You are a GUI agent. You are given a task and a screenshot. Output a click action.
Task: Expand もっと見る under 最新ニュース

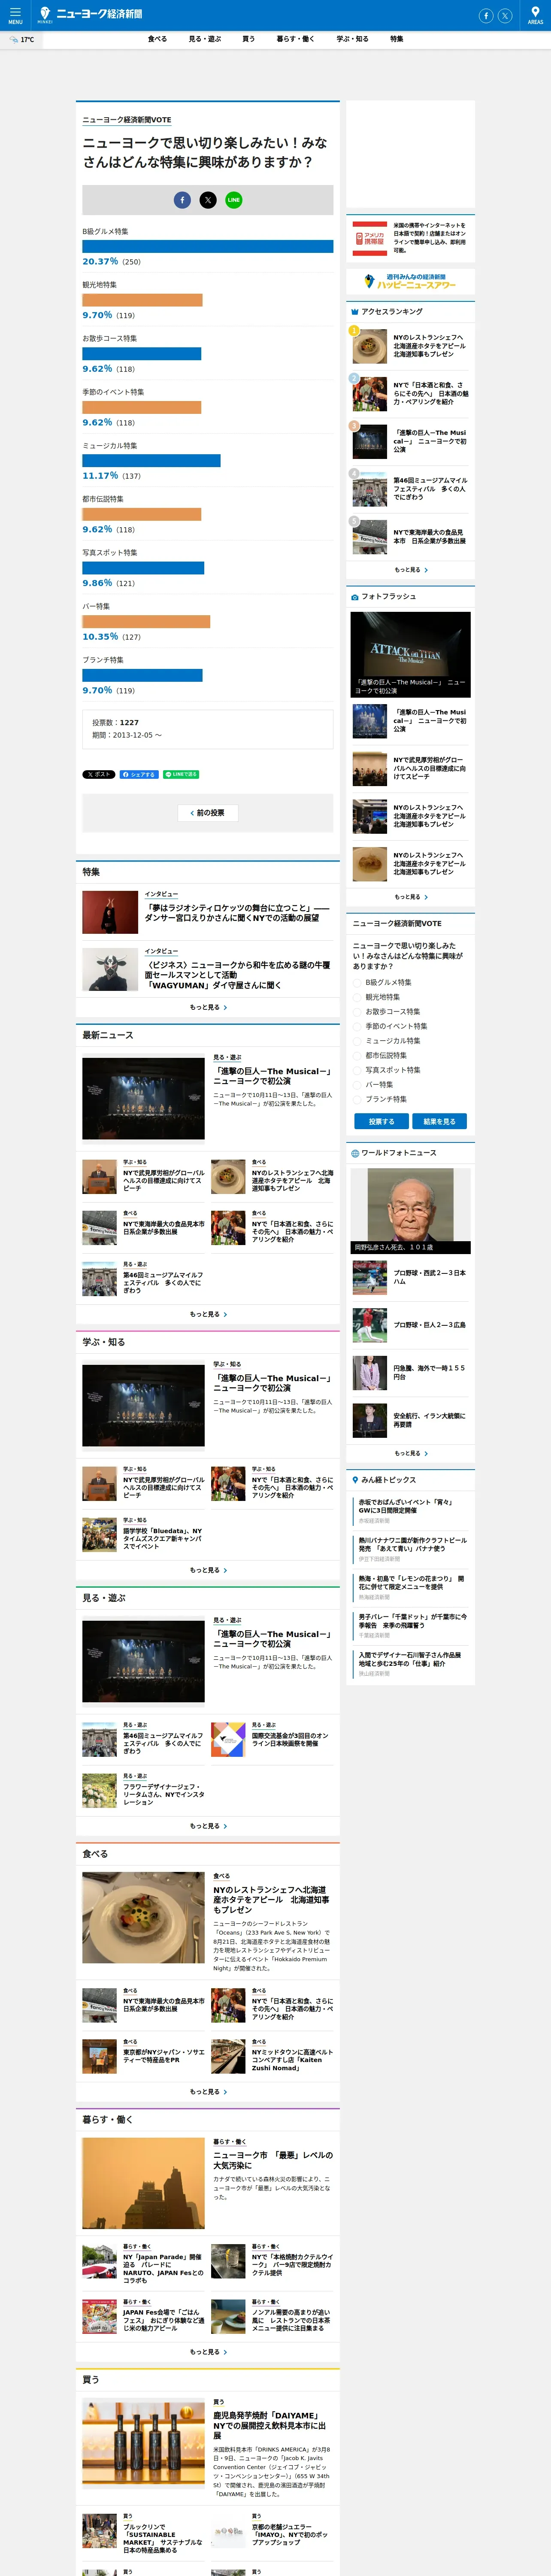pyautogui.click(x=208, y=1314)
